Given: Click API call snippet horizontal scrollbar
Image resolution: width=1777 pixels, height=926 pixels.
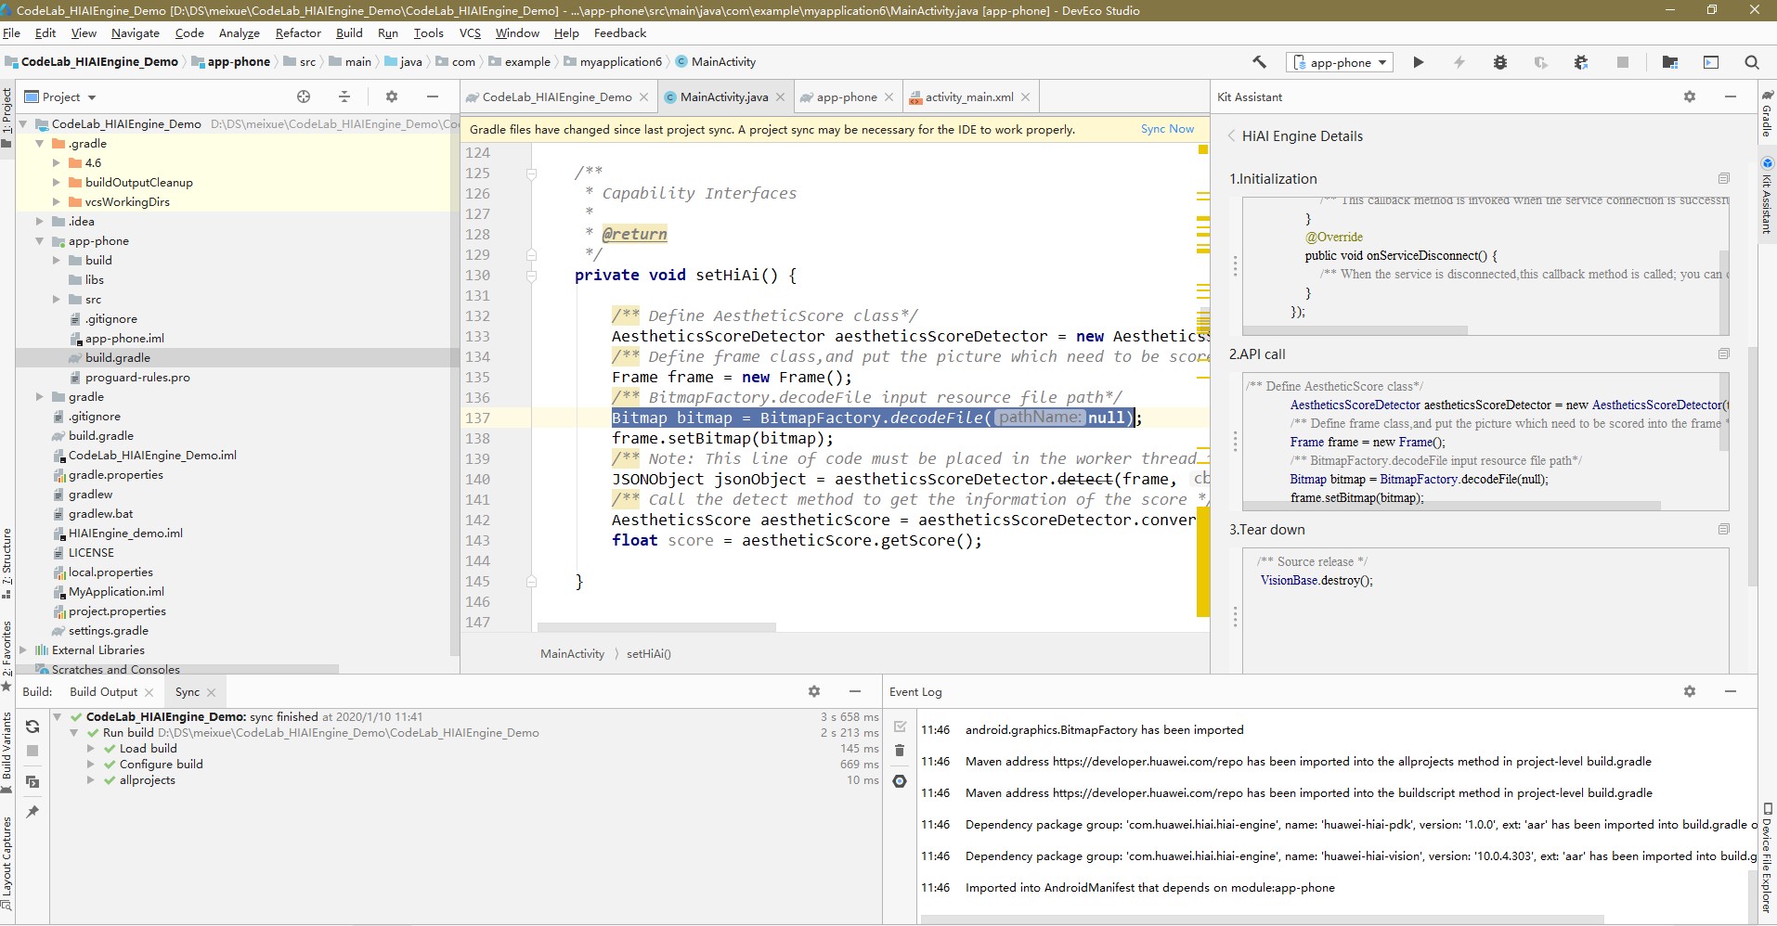Looking at the screenshot, I should pos(1451,506).
